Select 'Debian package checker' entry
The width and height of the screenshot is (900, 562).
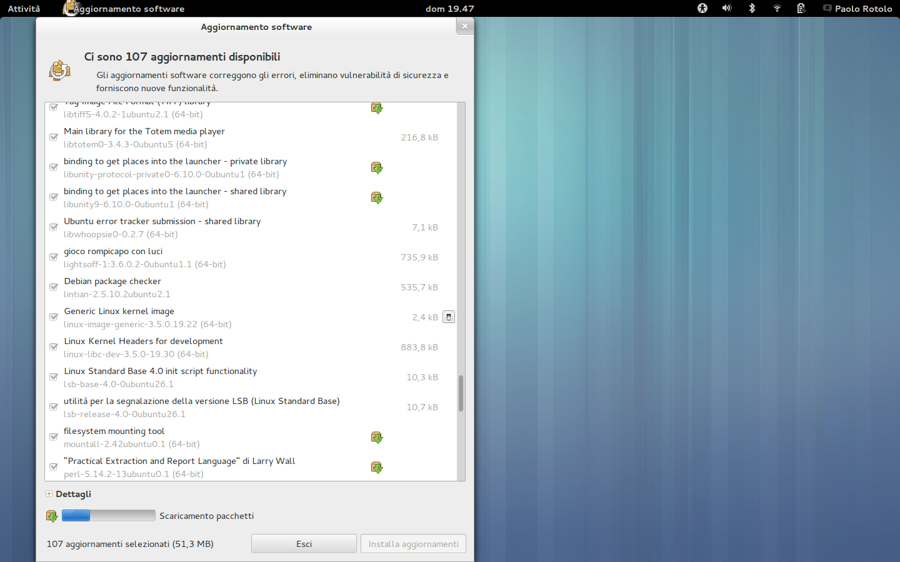tap(112, 281)
